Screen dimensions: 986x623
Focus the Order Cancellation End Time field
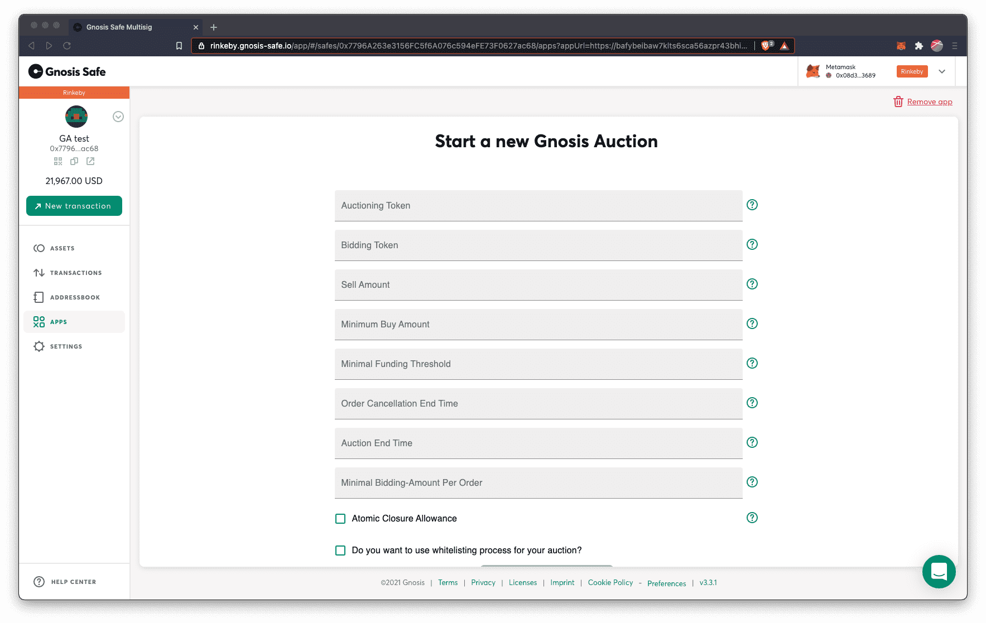[538, 404]
